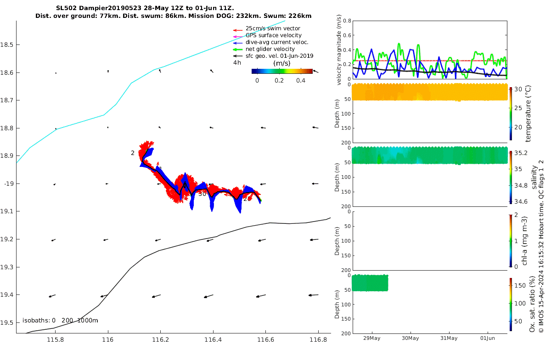Click the green net glider velocity legend arrow
Screen dimensions: 551x344
pyautogui.click(x=237, y=49)
